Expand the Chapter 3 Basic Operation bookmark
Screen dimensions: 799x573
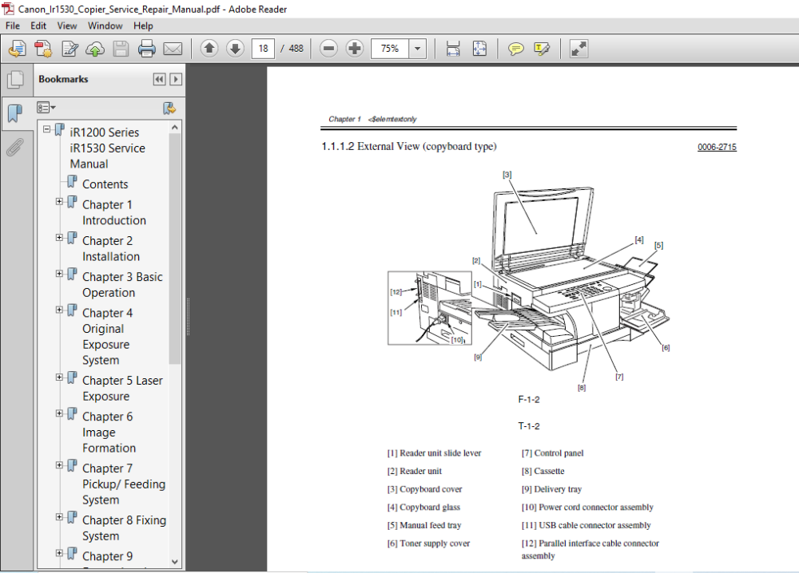60,274
